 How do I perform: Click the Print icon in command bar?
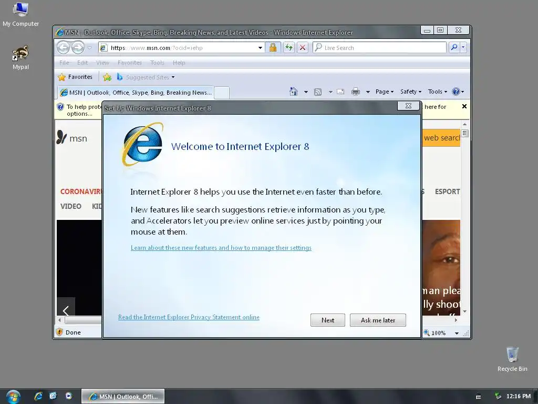[356, 92]
